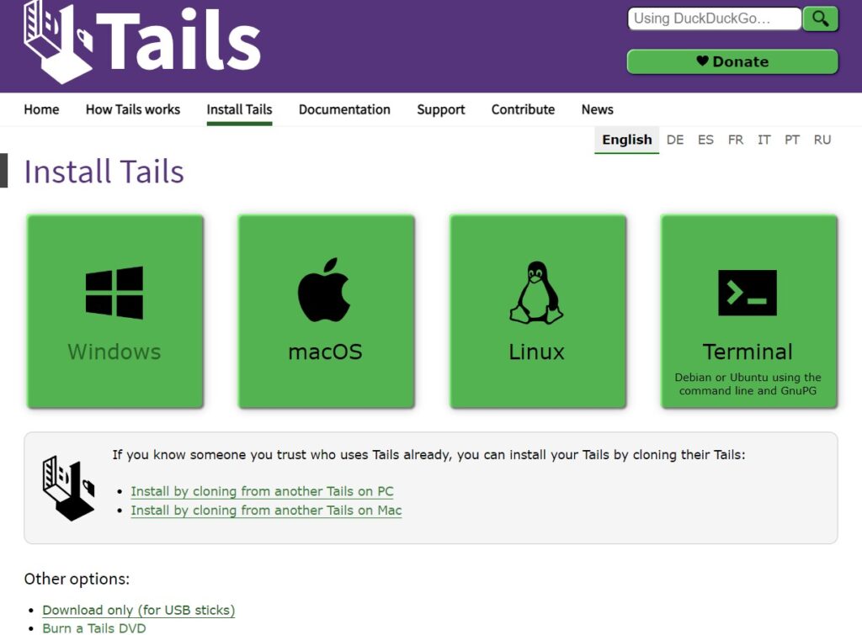Screen dimensions: 862x635
Task: Click the USB stick cloning icon
Action: (68, 488)
